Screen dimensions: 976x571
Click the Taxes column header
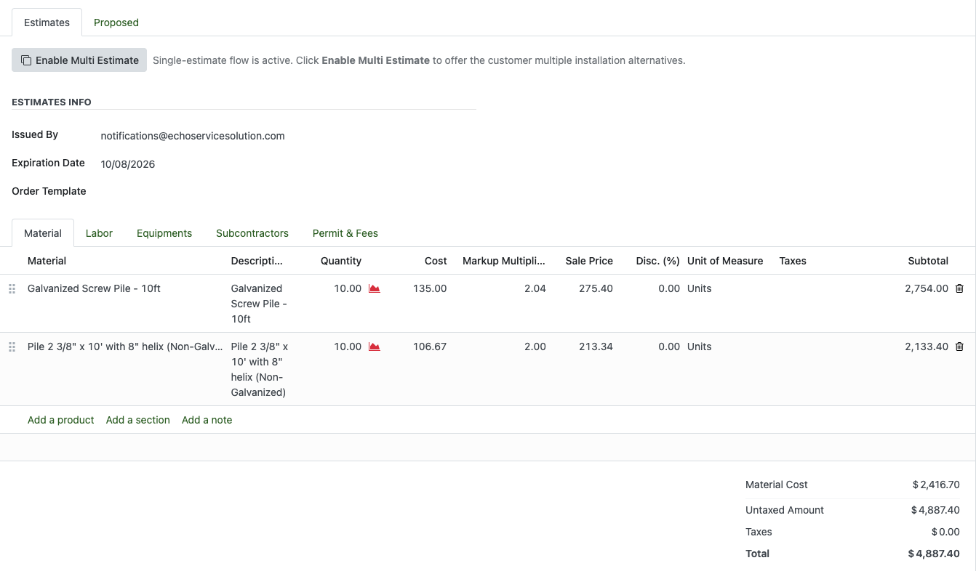tap(793, 261)
